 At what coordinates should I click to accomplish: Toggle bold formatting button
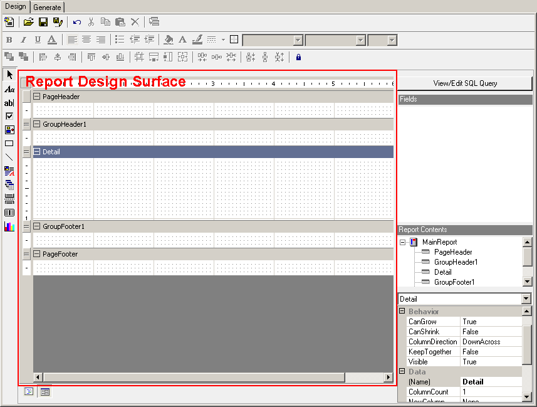point(9,40)
